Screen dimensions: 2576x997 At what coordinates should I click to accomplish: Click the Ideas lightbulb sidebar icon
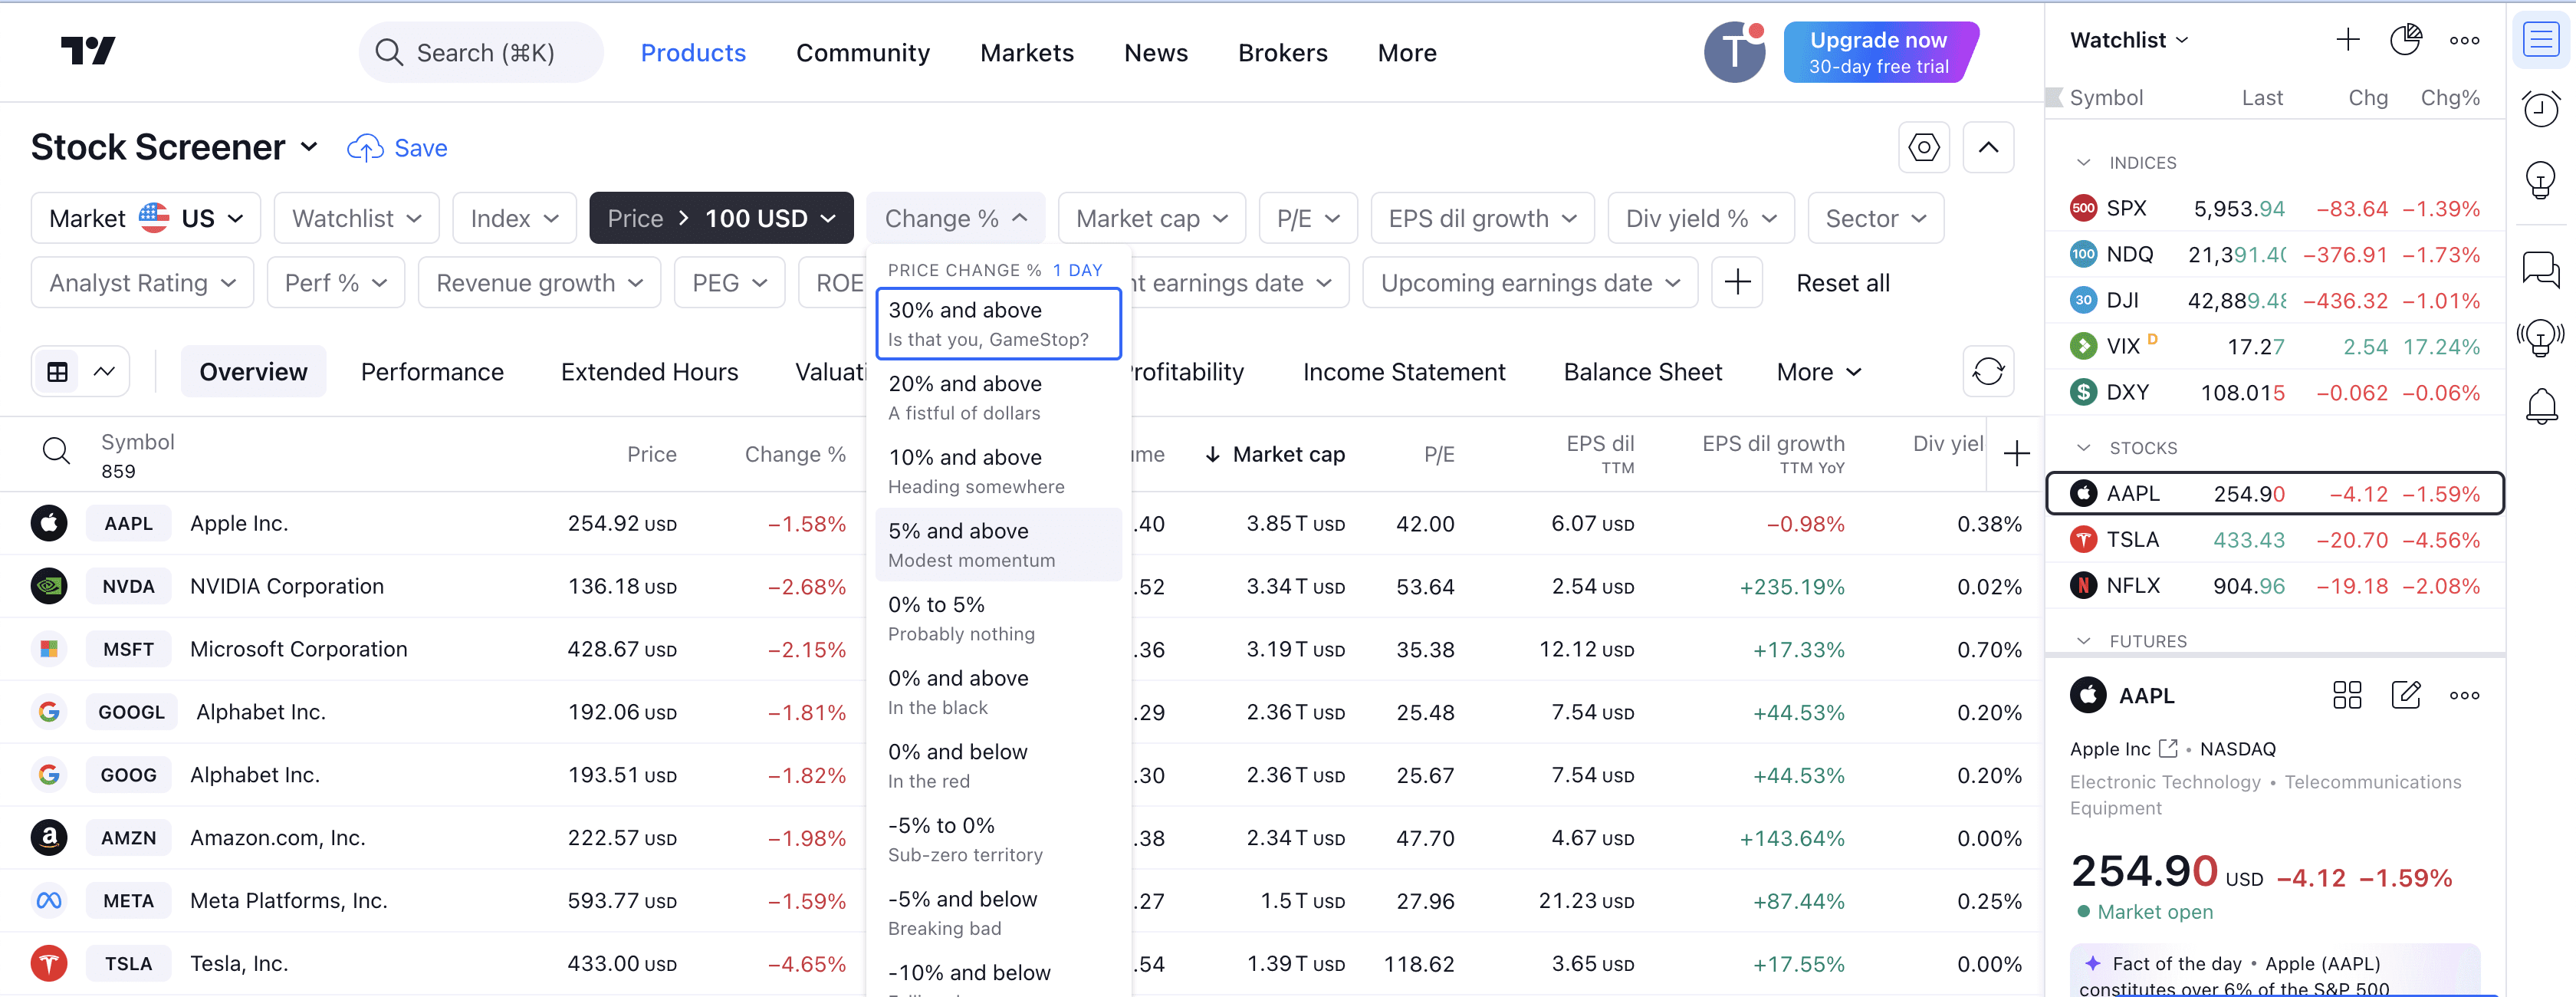click(x=2540, y=180)
